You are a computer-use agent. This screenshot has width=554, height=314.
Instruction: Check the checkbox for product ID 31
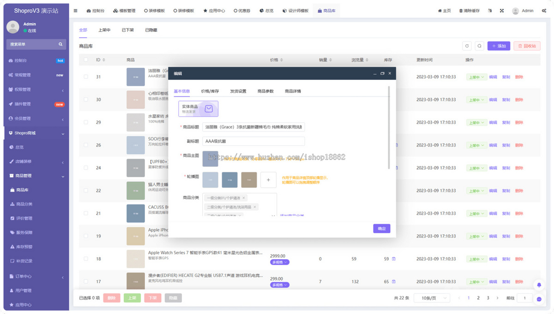[x=85, y=76]
